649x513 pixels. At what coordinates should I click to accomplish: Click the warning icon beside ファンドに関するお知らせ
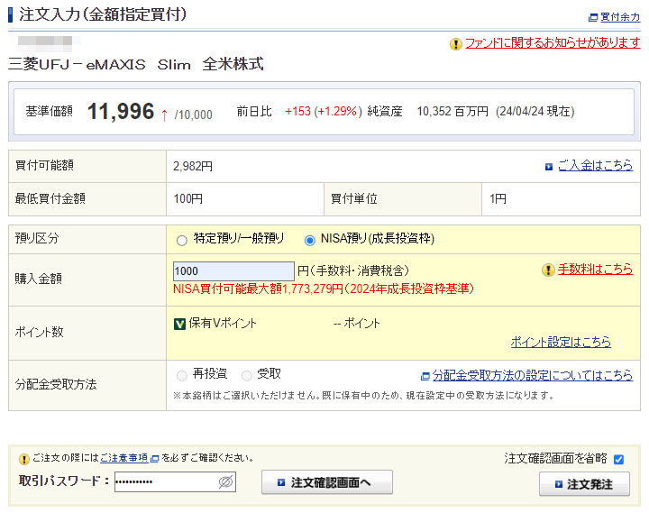click(x=456, y=43)
